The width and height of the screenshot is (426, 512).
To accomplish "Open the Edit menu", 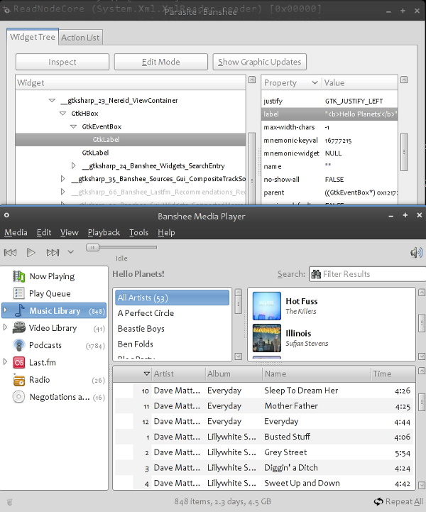I will click(x=44, y=232).
